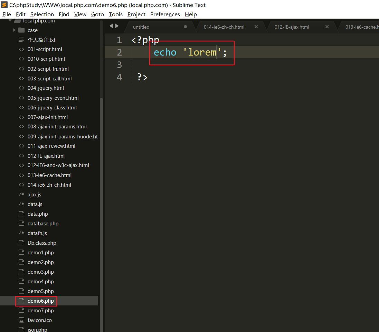The image size is (379, 332).
Task: Click the favicon.ico image file icon
Action: [21, 320]
